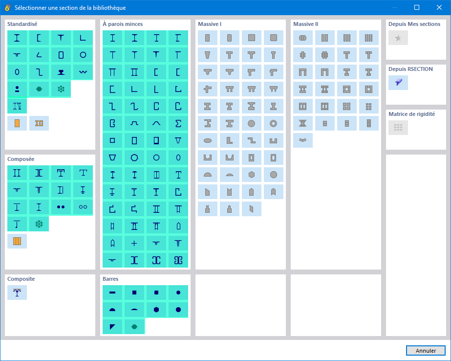
Task: Pick the green dotted circle in Composée
Action: pyautogui.click(x=39, y=224)
